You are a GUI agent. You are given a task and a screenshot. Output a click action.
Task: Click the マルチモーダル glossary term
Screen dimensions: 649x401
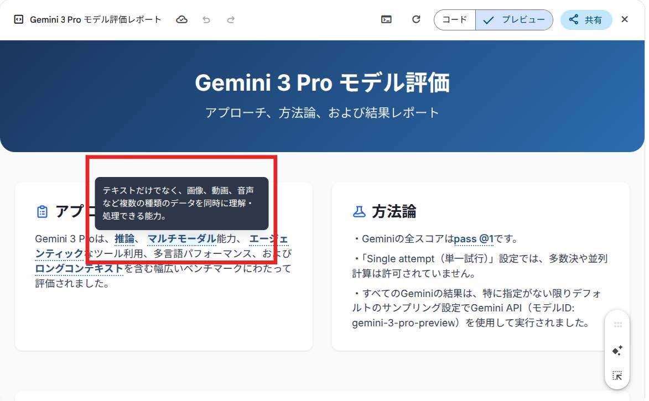pyautogui.click(x=181, y=239)
